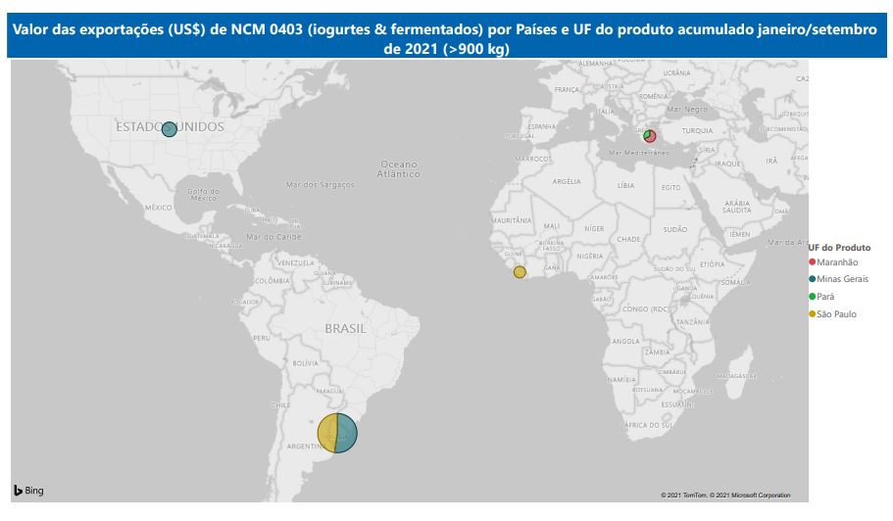
Task: Click the Mar Negro map label
Action: click(687, 110)
